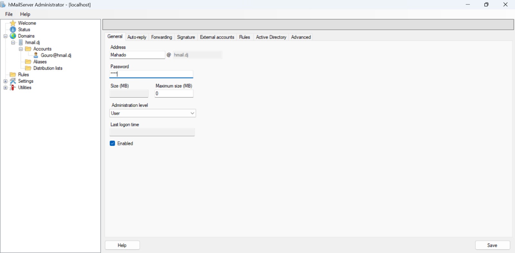Open the File menu

(9, 14)
